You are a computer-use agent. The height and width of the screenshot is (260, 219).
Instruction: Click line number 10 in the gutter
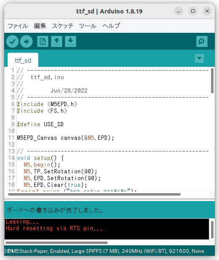pyautogui.click(x=12, y=131)
